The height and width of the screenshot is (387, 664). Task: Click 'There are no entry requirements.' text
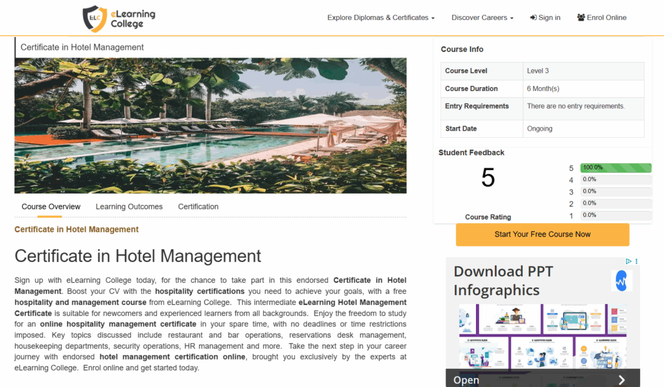click(576, 107)
